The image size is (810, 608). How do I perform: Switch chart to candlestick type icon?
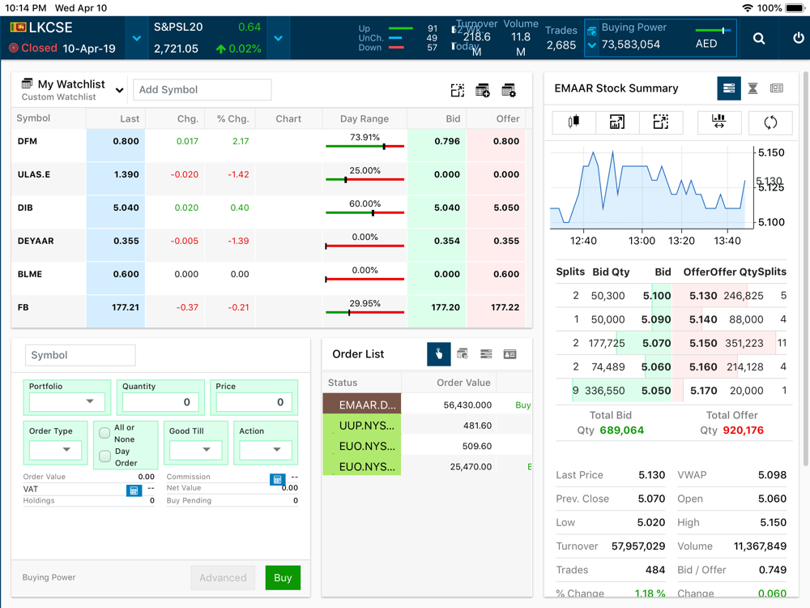[x=573, y=122]
